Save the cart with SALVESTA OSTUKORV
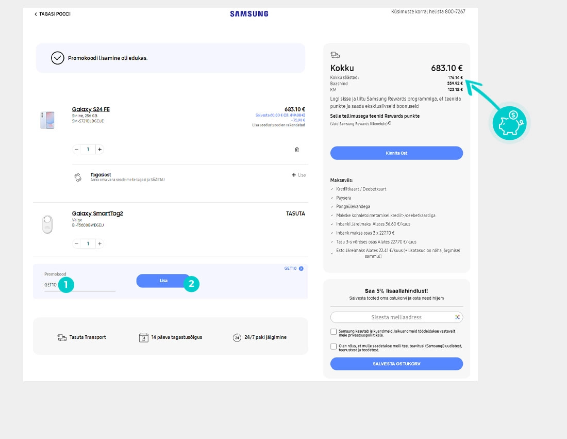 click(396, 364)
